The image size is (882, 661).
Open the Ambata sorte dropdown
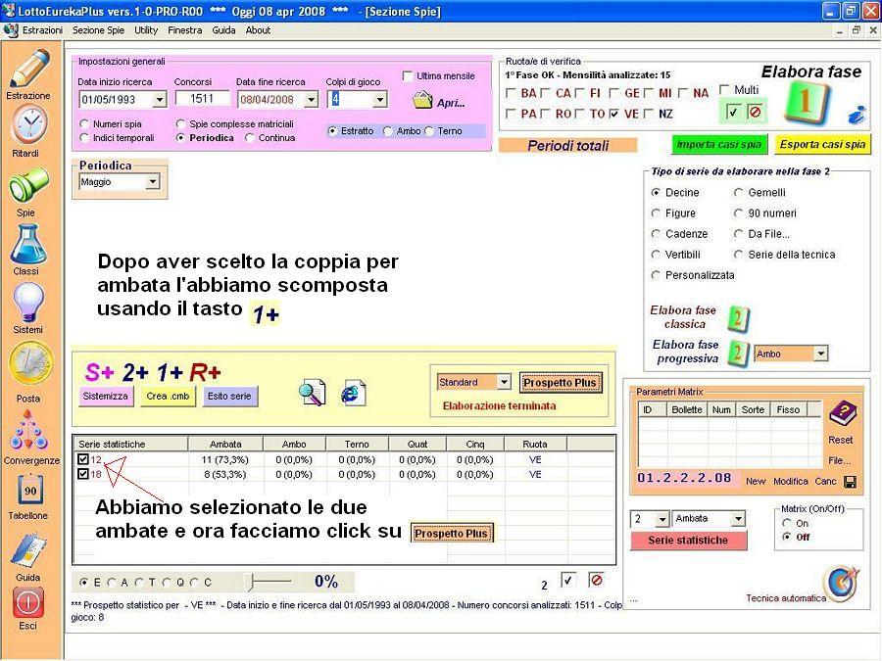[738, 519]
